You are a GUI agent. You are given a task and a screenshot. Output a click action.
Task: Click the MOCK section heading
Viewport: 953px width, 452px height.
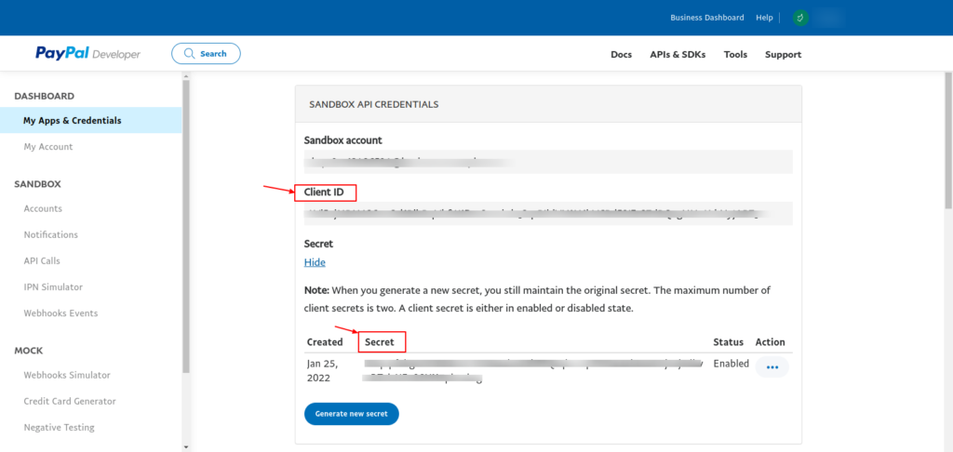(x=29, y=351)
